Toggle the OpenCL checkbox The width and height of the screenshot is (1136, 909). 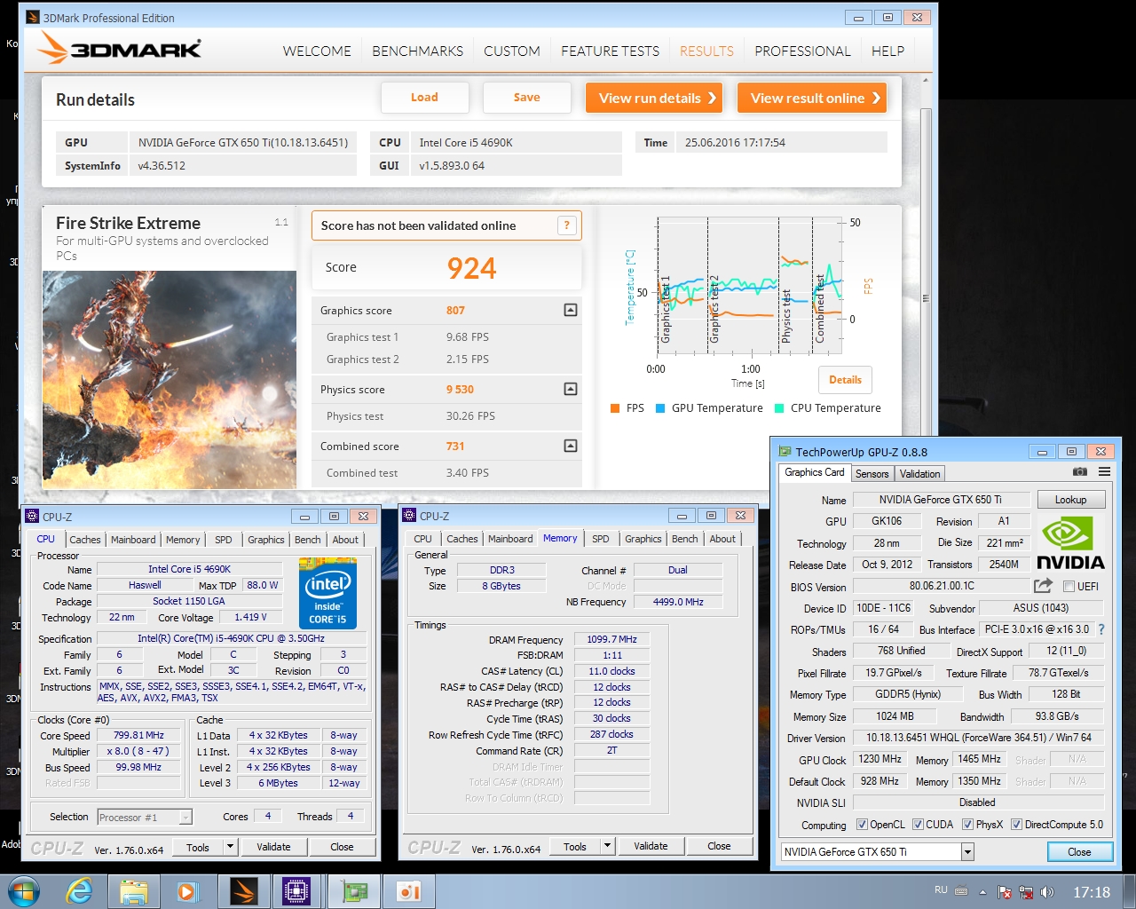point(862,825)
